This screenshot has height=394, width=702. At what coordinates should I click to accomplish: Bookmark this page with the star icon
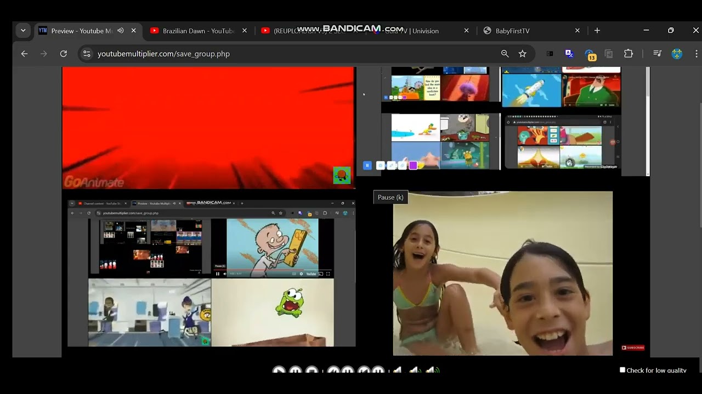[x=523, y=54]
